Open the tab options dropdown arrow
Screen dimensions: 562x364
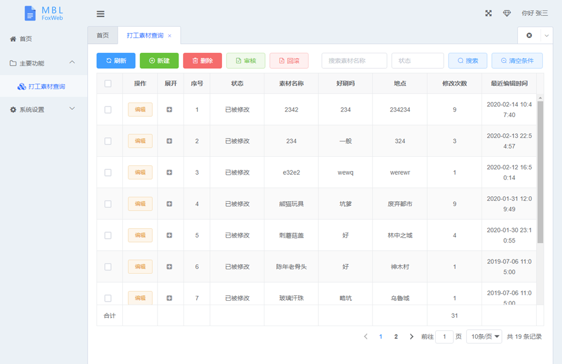click(x=547, y=35)
